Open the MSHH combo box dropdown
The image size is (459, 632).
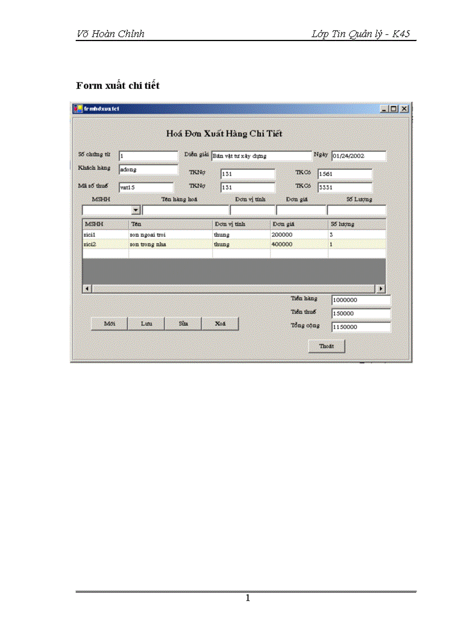pyautogui.click(x=136, y=209)
